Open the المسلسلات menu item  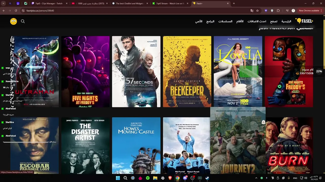[x=225, y=21]
